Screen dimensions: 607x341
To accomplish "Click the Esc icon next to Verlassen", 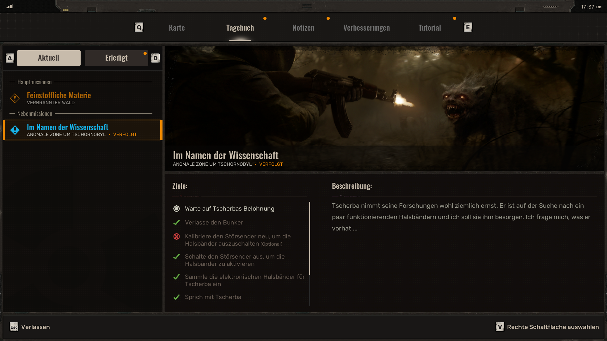I will point(14,327).
